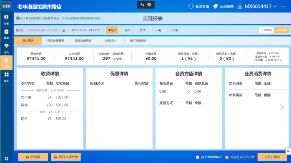Open the 单位销售统计 tab
291x163 pixels.
(x=138, y=40)
